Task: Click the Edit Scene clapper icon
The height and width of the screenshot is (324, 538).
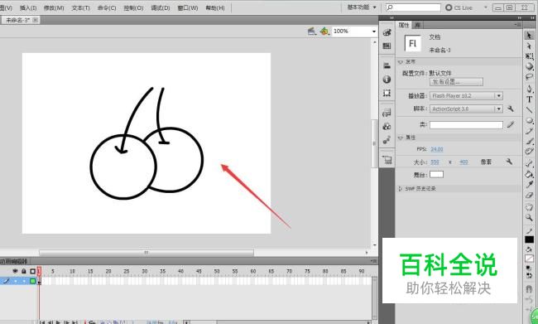Action: pos(311,31)
